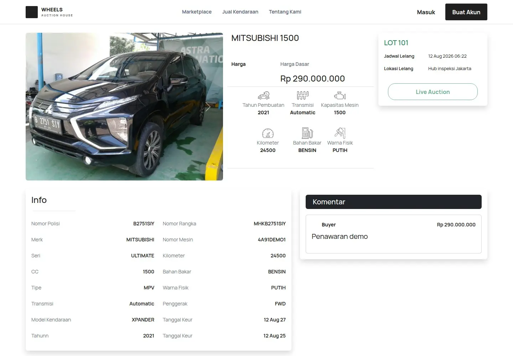This screenshot has width=513, height=356.
Task: Click the Nomor Polisi value B2751SIY
Action: tap(144, 224)
